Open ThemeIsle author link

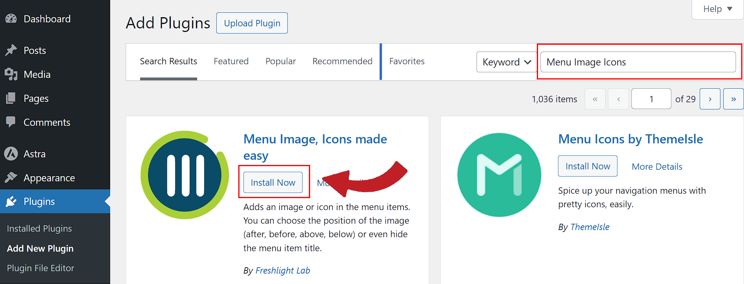[x=590, y=227]
